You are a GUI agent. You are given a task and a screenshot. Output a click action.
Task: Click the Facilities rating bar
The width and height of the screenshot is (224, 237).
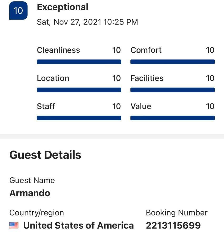pyautogui.click(x=173, y=90)
